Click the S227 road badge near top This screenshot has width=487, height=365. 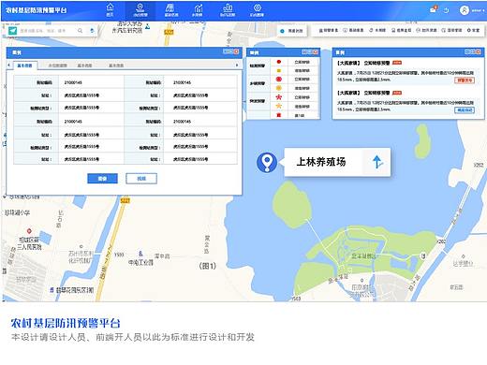pyautogui.click(x=169, y=32)
